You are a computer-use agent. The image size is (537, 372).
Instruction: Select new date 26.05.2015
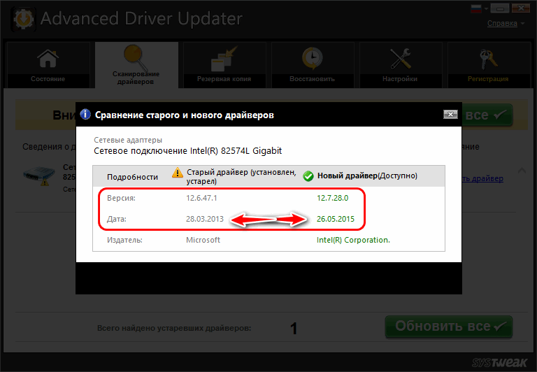tap(336, 219)
